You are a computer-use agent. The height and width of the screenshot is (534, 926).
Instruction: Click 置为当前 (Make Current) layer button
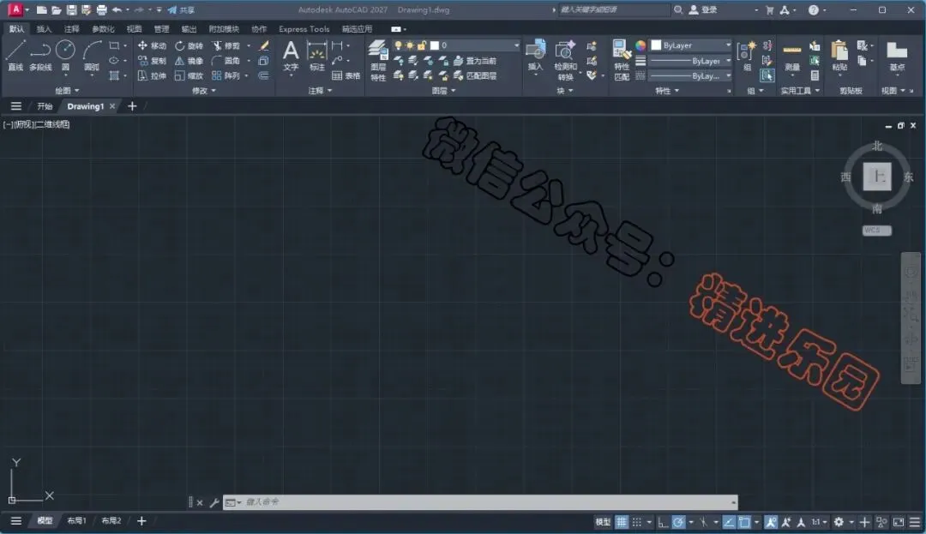pyautogui.click(x=475, y=61)
